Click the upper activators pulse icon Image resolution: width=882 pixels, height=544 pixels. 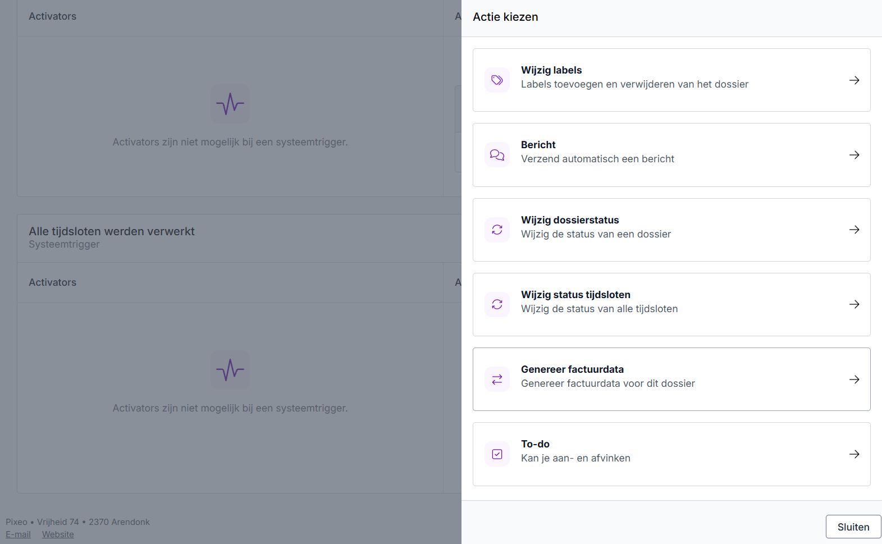click(x=230, y=104)
